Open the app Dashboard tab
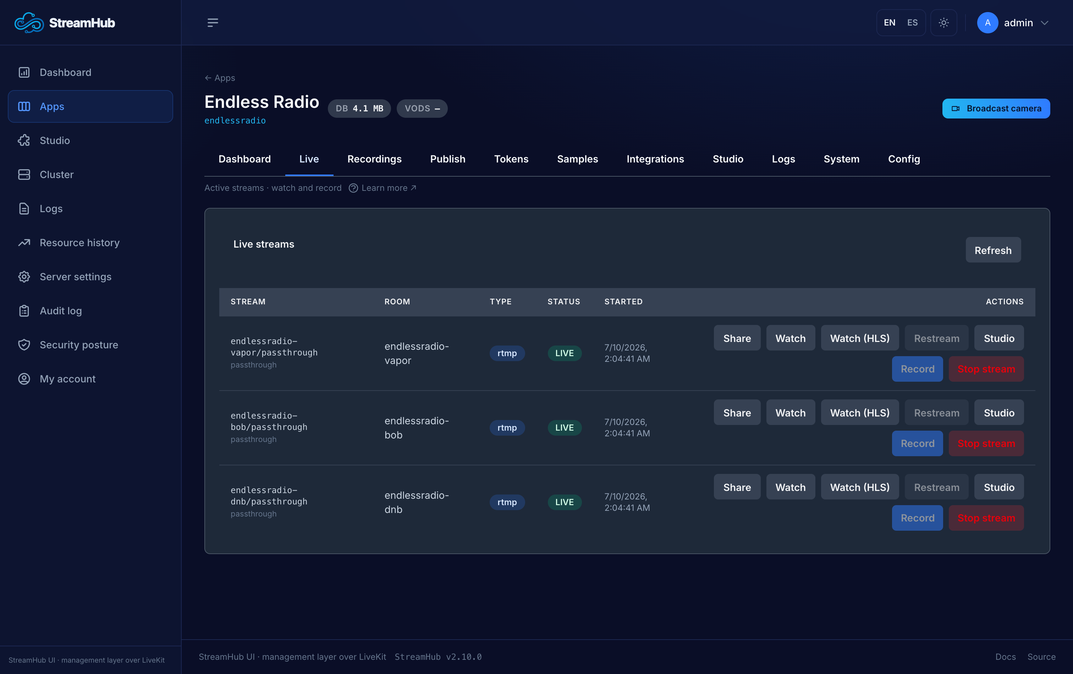 tap(244, 159)
